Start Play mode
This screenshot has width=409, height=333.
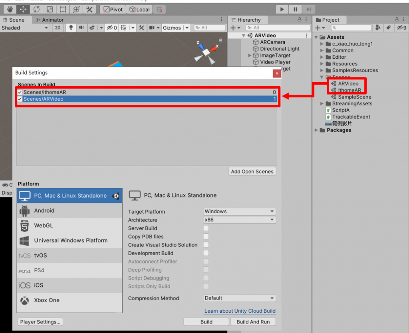[282, 10]
